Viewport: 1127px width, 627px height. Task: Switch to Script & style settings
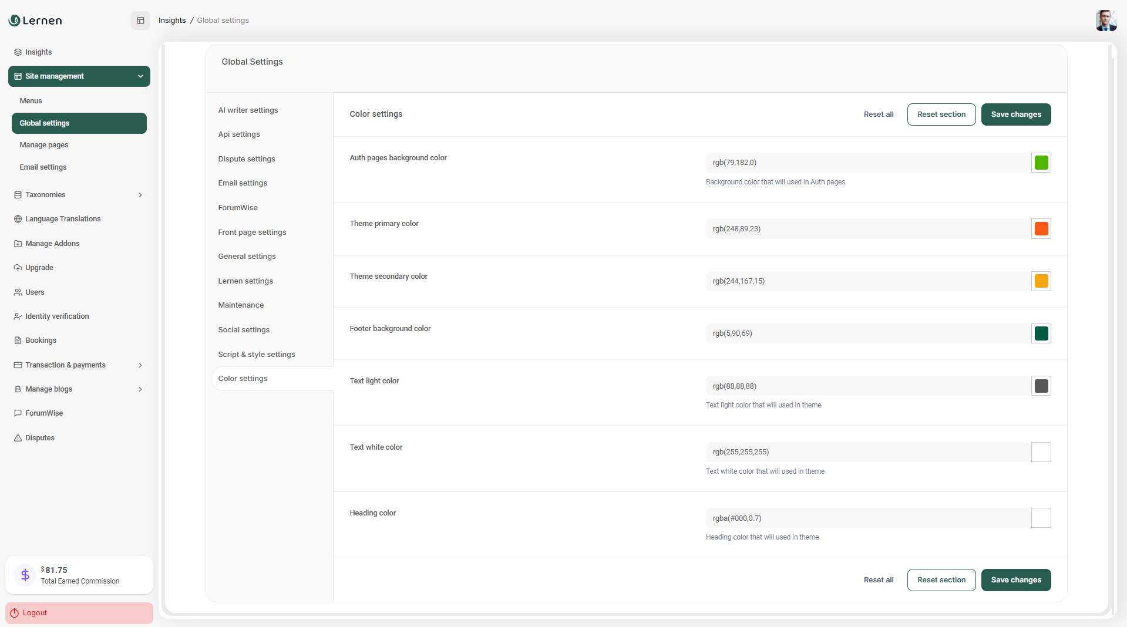[256, 355]
